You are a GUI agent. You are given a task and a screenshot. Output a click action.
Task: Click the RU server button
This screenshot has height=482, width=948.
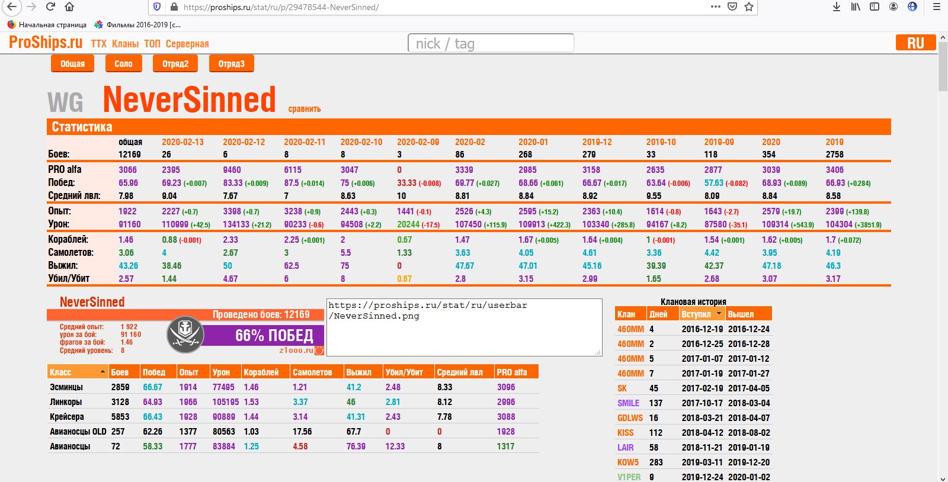[915, 43]
